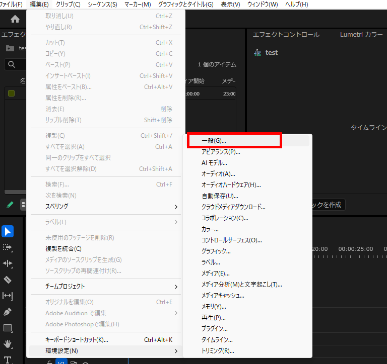Select the Type tool
Viewport: 387px width, 364px height.
pos(8,360)
